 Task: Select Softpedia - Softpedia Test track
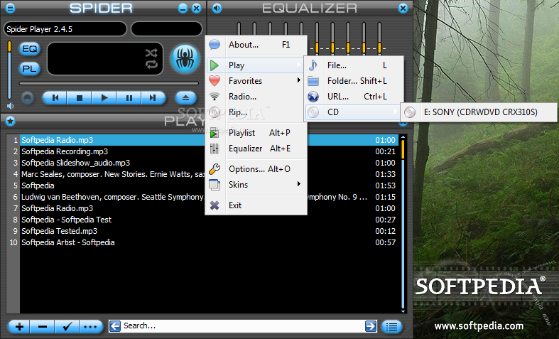(x=209, y=220)
